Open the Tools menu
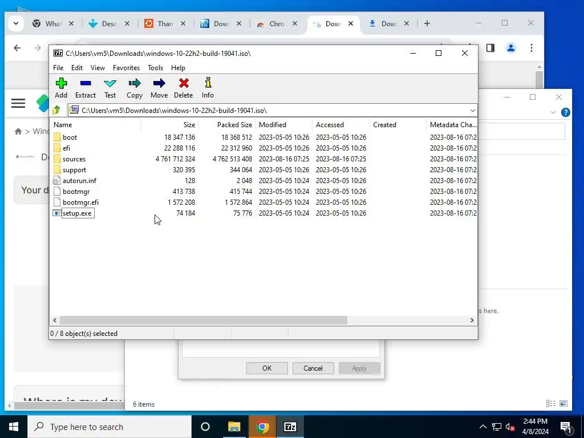The height and width of the screenshot is (438, 584). (x=155, y=68)
